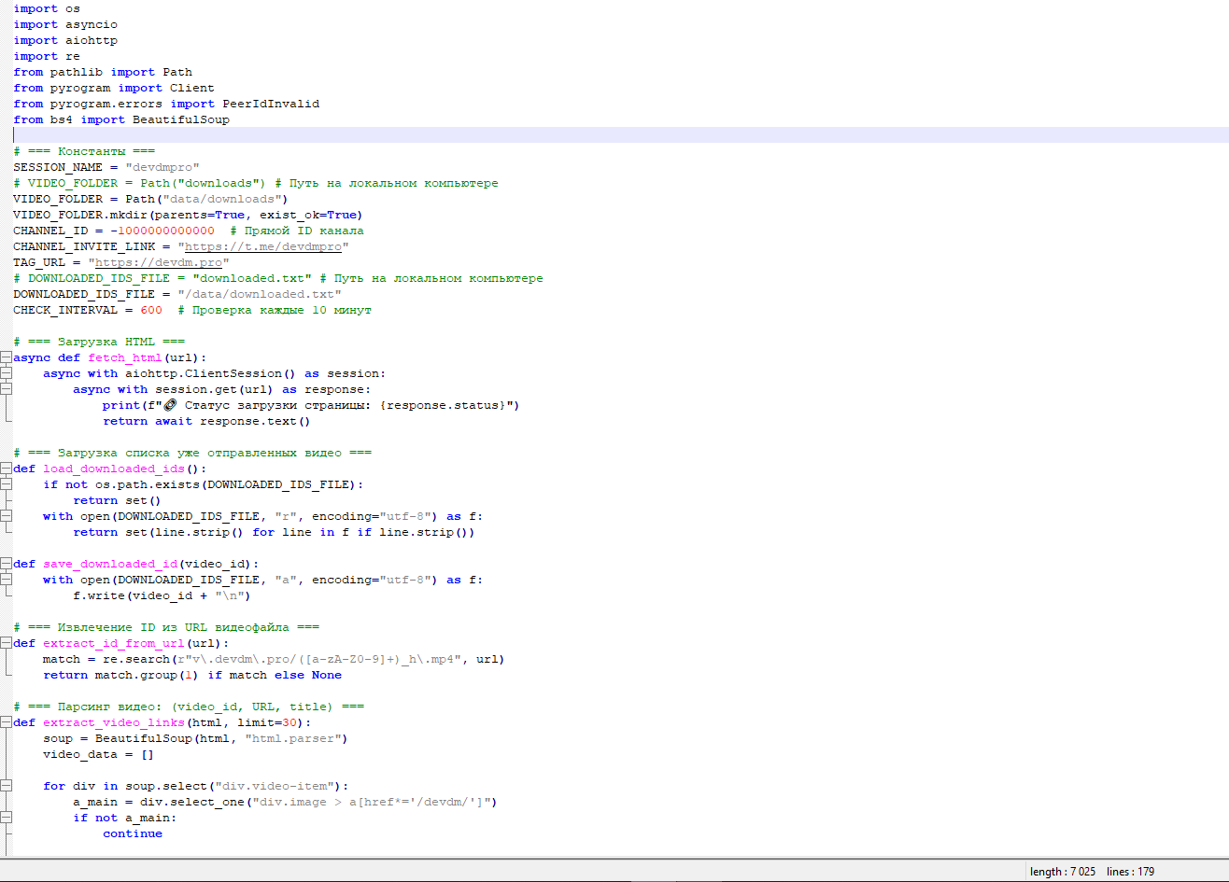
Task: Open the https://t.me/devdmpro link
Action: (x=263, y=246)
